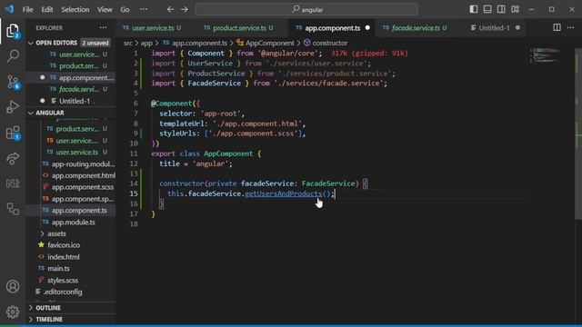This screenshot has width=582, height=327.
Task: Click breadcrumb 'src'
Action: click(x=127, y=44)
